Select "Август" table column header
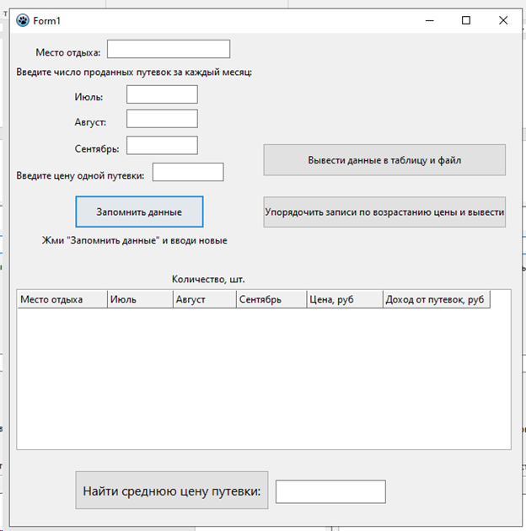The width and height of the screenshot is (526, 531). 205,299
